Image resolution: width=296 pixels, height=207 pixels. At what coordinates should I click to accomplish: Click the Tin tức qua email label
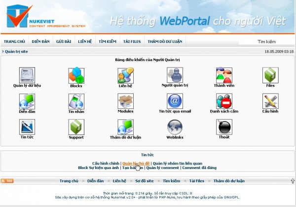[x=175, y=111]
